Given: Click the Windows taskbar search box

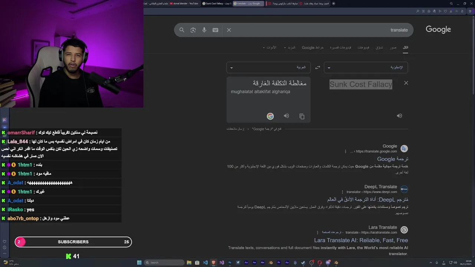Looking at the screenshot, I should (164, 263).
